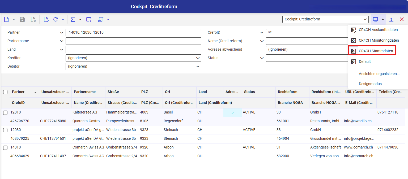The image size is (408, 179).
Task: Click the Save floppy disk icon
Action: (x=22, y=19)
